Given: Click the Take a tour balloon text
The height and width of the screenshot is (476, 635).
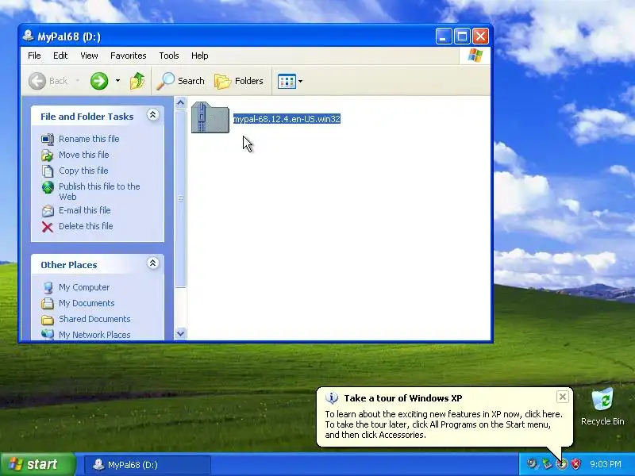Looking at the screenshot, I should pyautogui.click(x=444, y=424).
